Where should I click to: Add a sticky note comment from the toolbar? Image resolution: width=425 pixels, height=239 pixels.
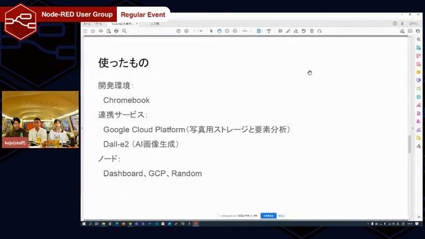pyautogui.click(x=280, y=31)
